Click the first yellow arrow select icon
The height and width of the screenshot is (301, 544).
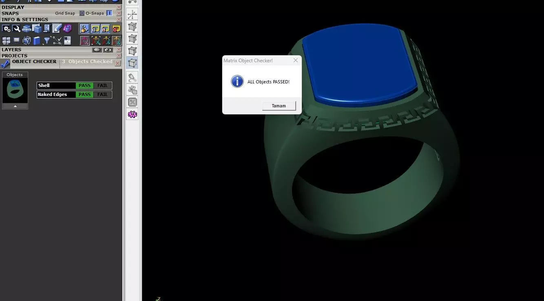coord(95,28)
